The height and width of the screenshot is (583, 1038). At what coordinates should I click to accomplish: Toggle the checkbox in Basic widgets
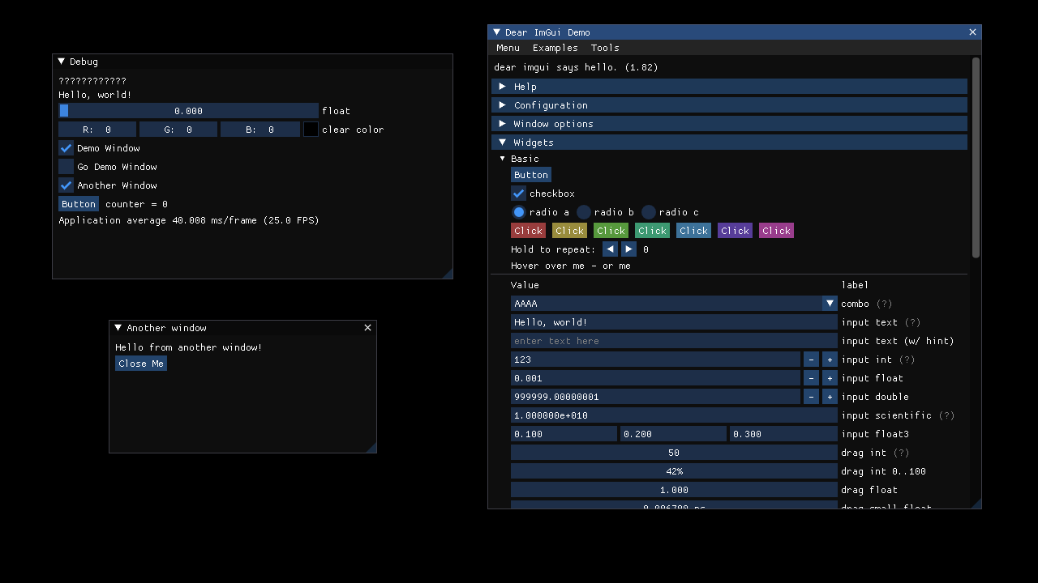click(518, 194)
